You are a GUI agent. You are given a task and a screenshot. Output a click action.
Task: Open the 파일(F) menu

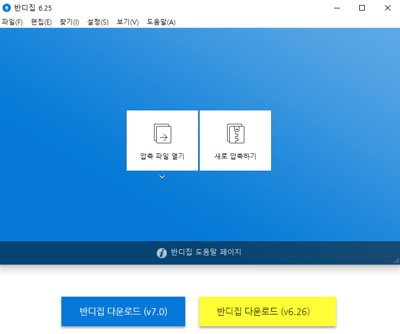[x=12, y=22]
